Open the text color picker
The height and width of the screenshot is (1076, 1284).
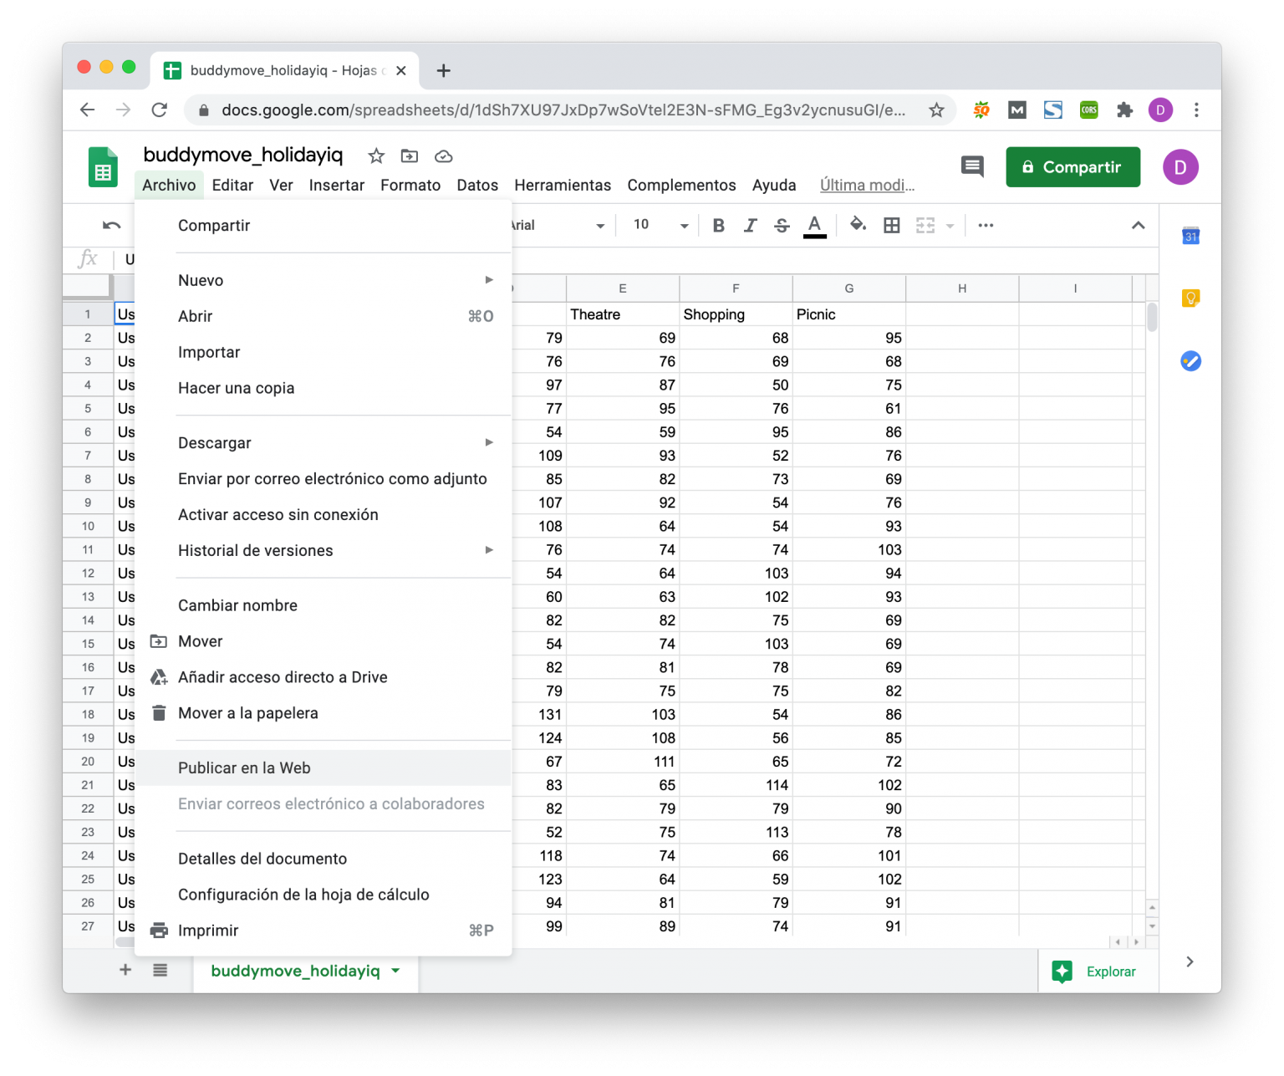[814, 225]
